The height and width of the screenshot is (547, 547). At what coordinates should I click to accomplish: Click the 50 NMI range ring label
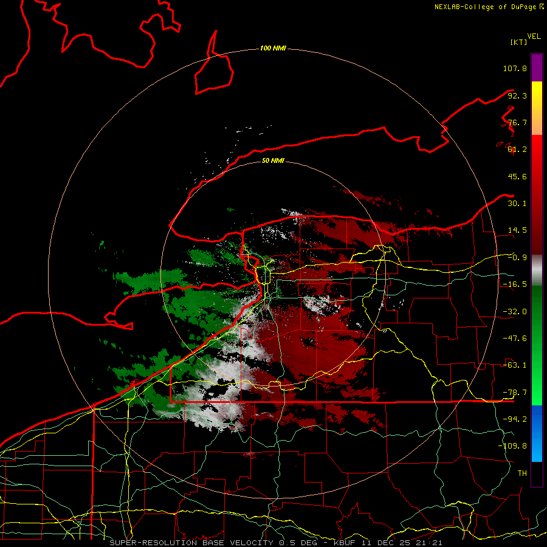[x=273, y=161]
